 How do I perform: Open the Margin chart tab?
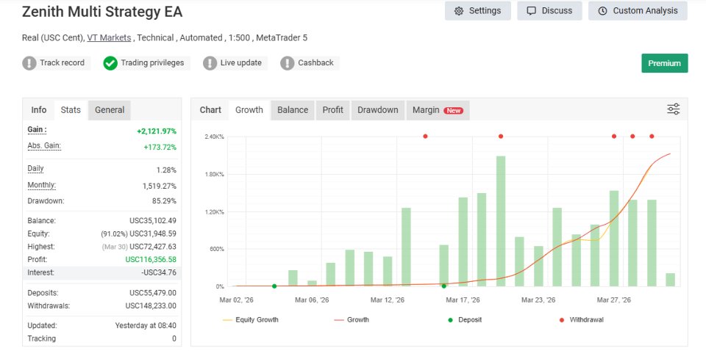click(x=437, y=110)
